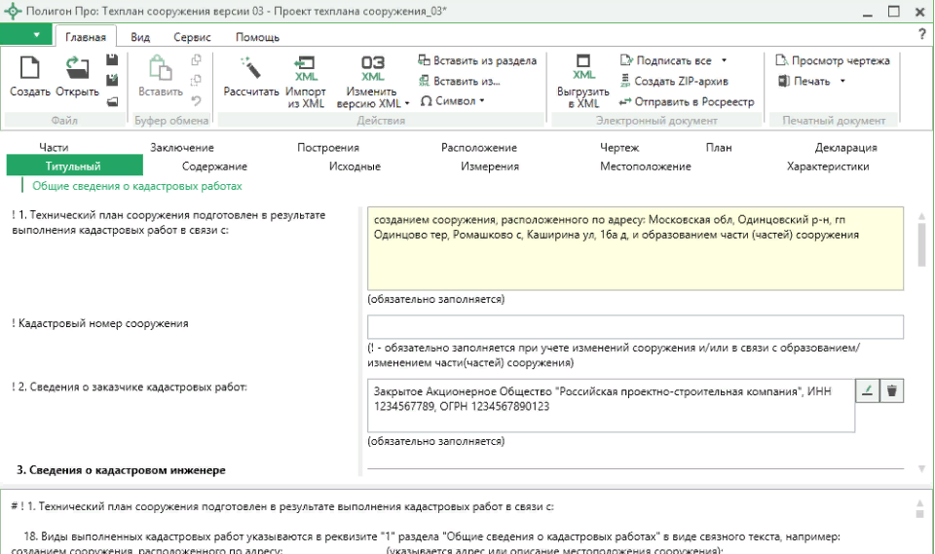Click the edit icon beside customer info field
This screenshot has width=935, height=554.
point(866,391)
